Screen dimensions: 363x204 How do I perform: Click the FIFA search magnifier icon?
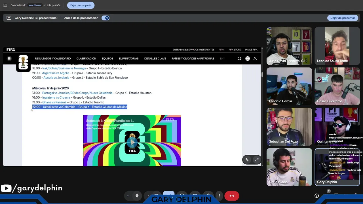[x=239, y=59]
